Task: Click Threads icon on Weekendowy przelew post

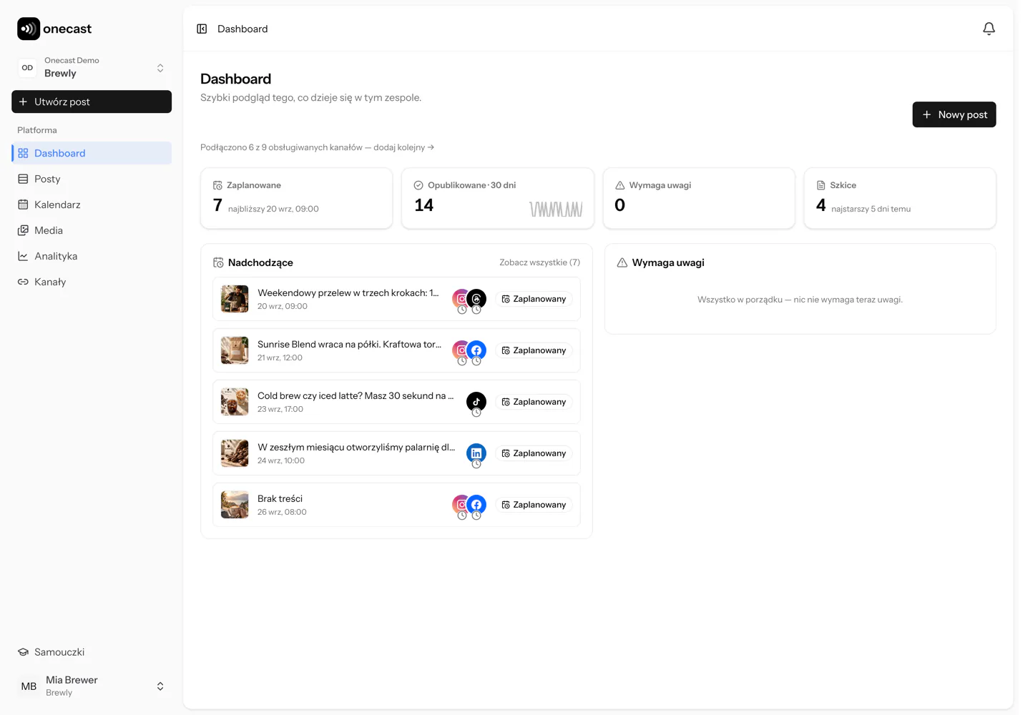Action: [x=476, y=299]
